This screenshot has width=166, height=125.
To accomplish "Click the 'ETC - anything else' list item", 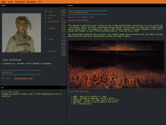I will point(82,104).
